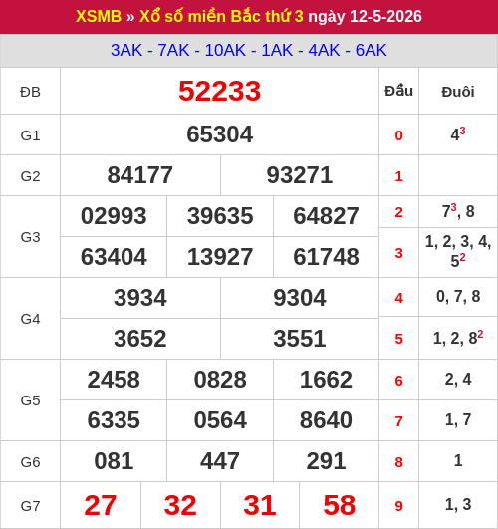Select G3 number 63404
The image size is (498, 529).
click(x=114, y=257)
